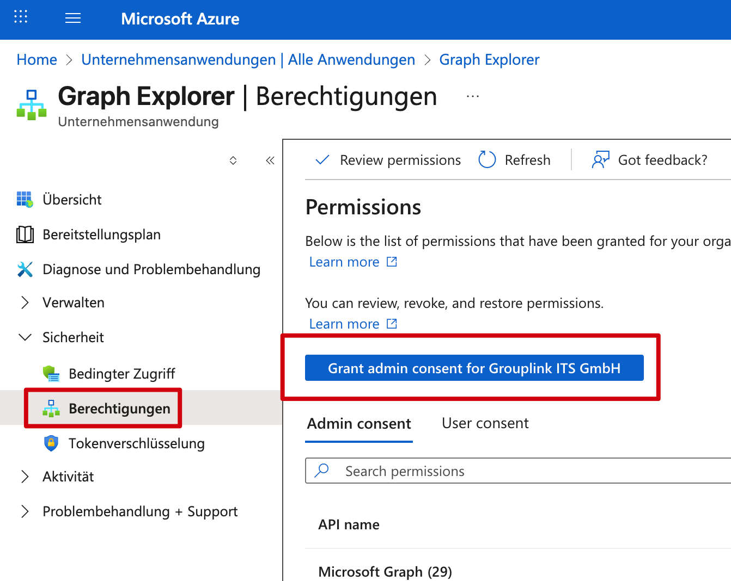Open the Bereitstellungsplan book icon

point(25,234)
